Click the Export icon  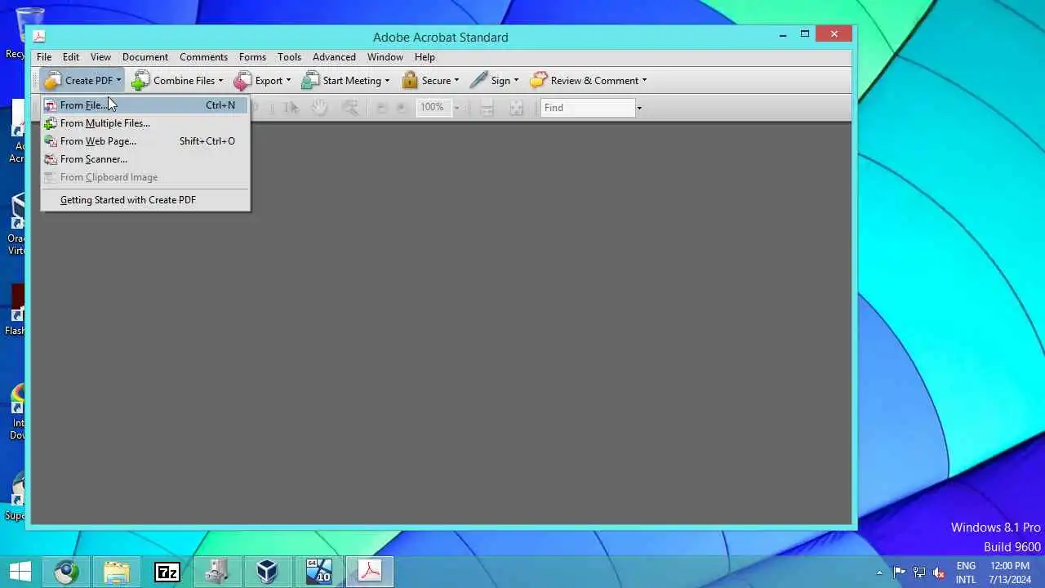click(x=242, y=80)
